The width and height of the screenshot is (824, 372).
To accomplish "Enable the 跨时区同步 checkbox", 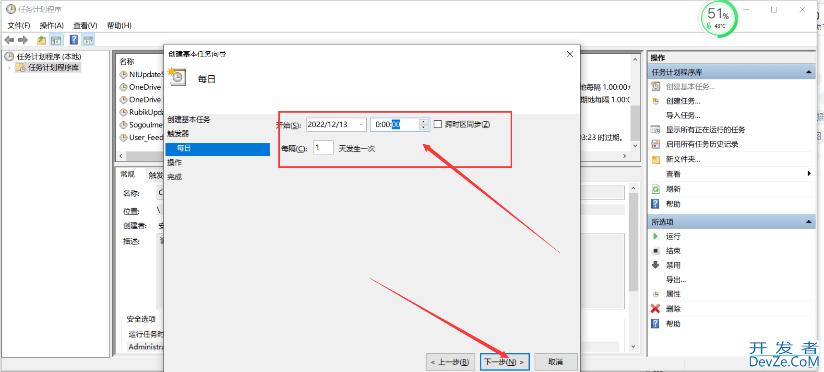I will click(x=438, y=124).
